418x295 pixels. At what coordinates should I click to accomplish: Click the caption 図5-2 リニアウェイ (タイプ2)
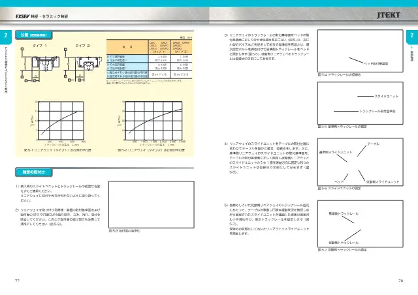[x=151, y=150]
